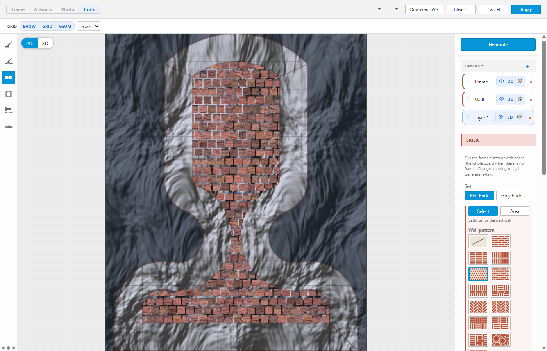Hide the Wall layer with eye icon

501,99
